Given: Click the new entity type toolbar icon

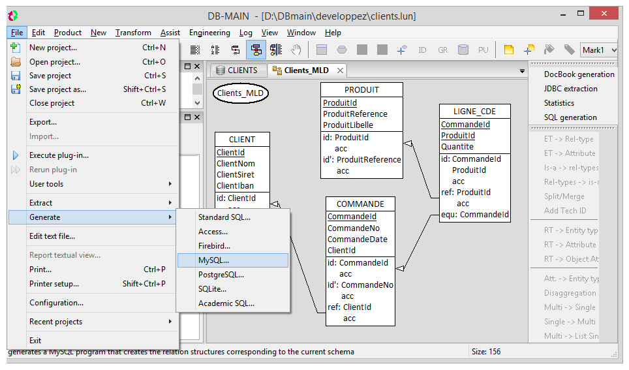Looking at the screenshot, I should click(322, 50).
